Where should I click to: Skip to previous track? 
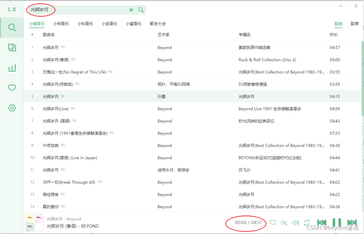(x=322, y=223)
